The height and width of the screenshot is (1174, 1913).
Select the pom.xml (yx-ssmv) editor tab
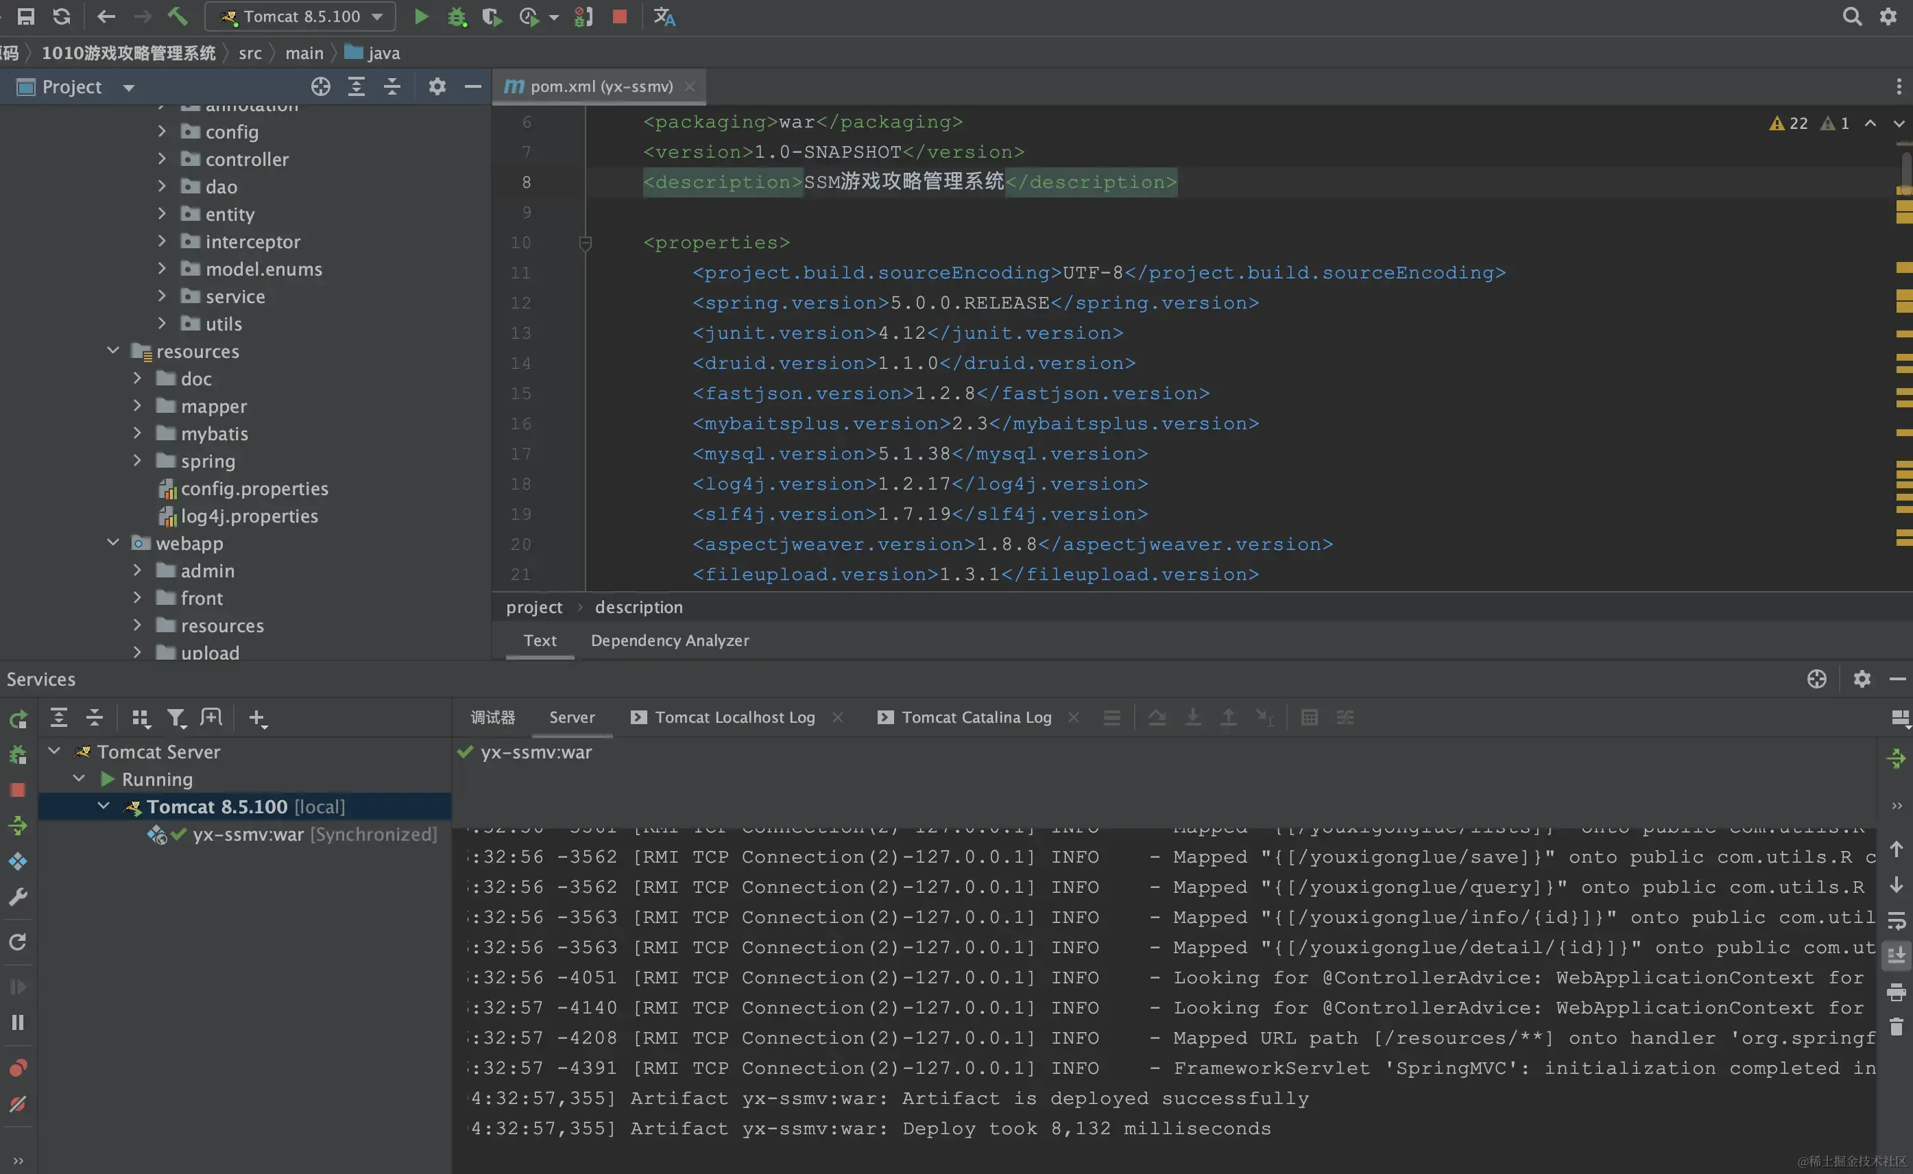600,87
